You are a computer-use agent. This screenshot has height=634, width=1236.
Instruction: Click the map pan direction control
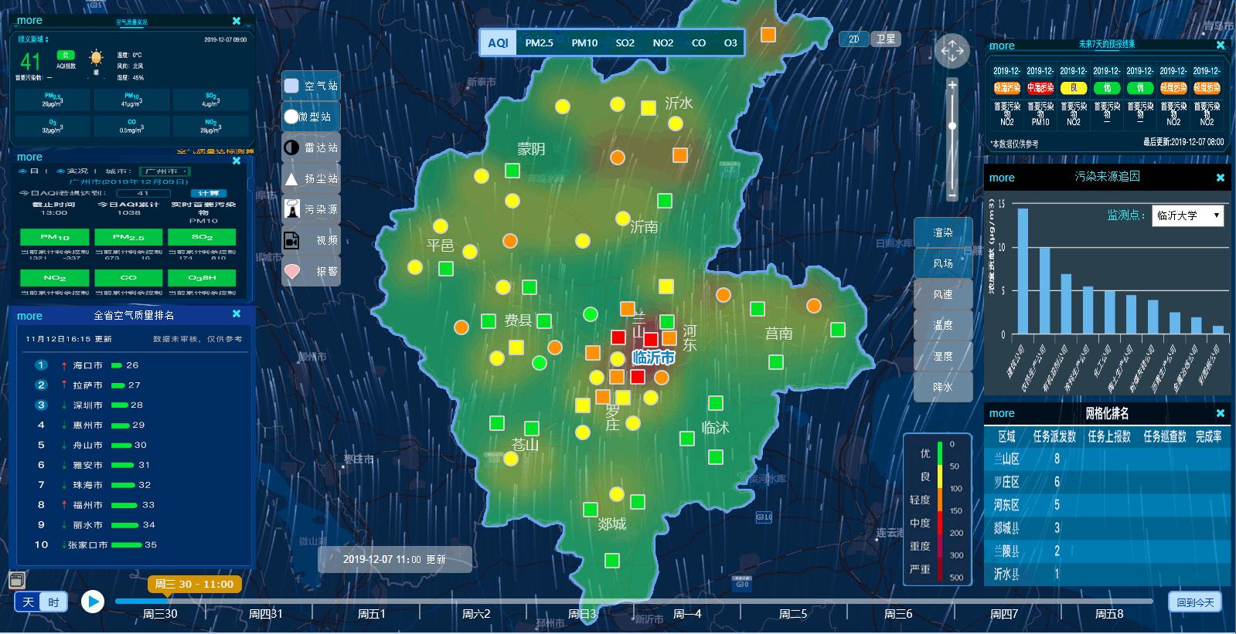(x=952, y=52)
